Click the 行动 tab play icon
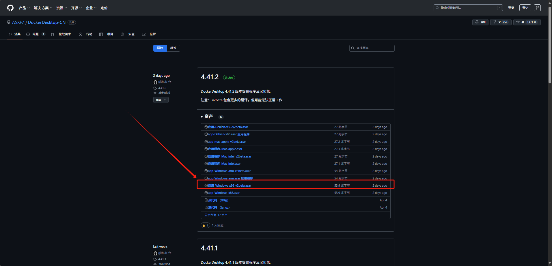Image resolution: width=552 pixels, height=266 pixels. (81, 34)
